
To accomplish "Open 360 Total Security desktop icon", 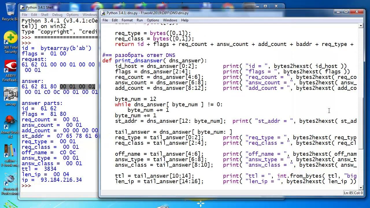I will pyautogui.click(x=10, y=42).
